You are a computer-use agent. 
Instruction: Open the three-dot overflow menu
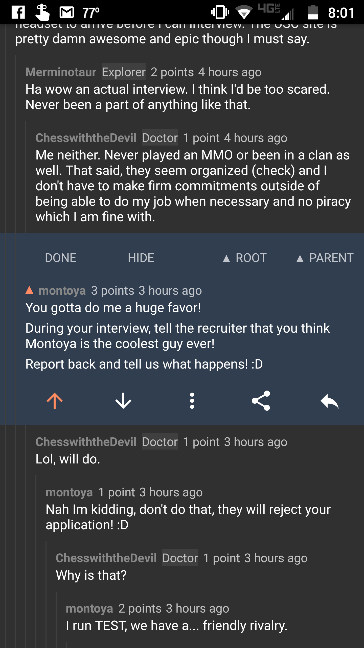192,401
